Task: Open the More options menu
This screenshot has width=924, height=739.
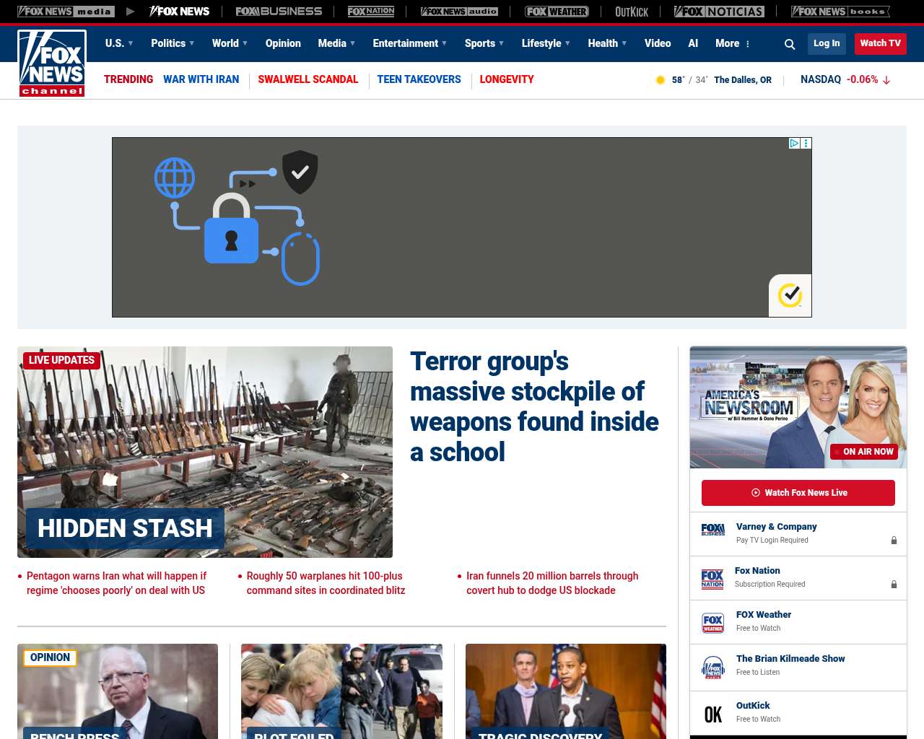Action: (x=733, y=43)
